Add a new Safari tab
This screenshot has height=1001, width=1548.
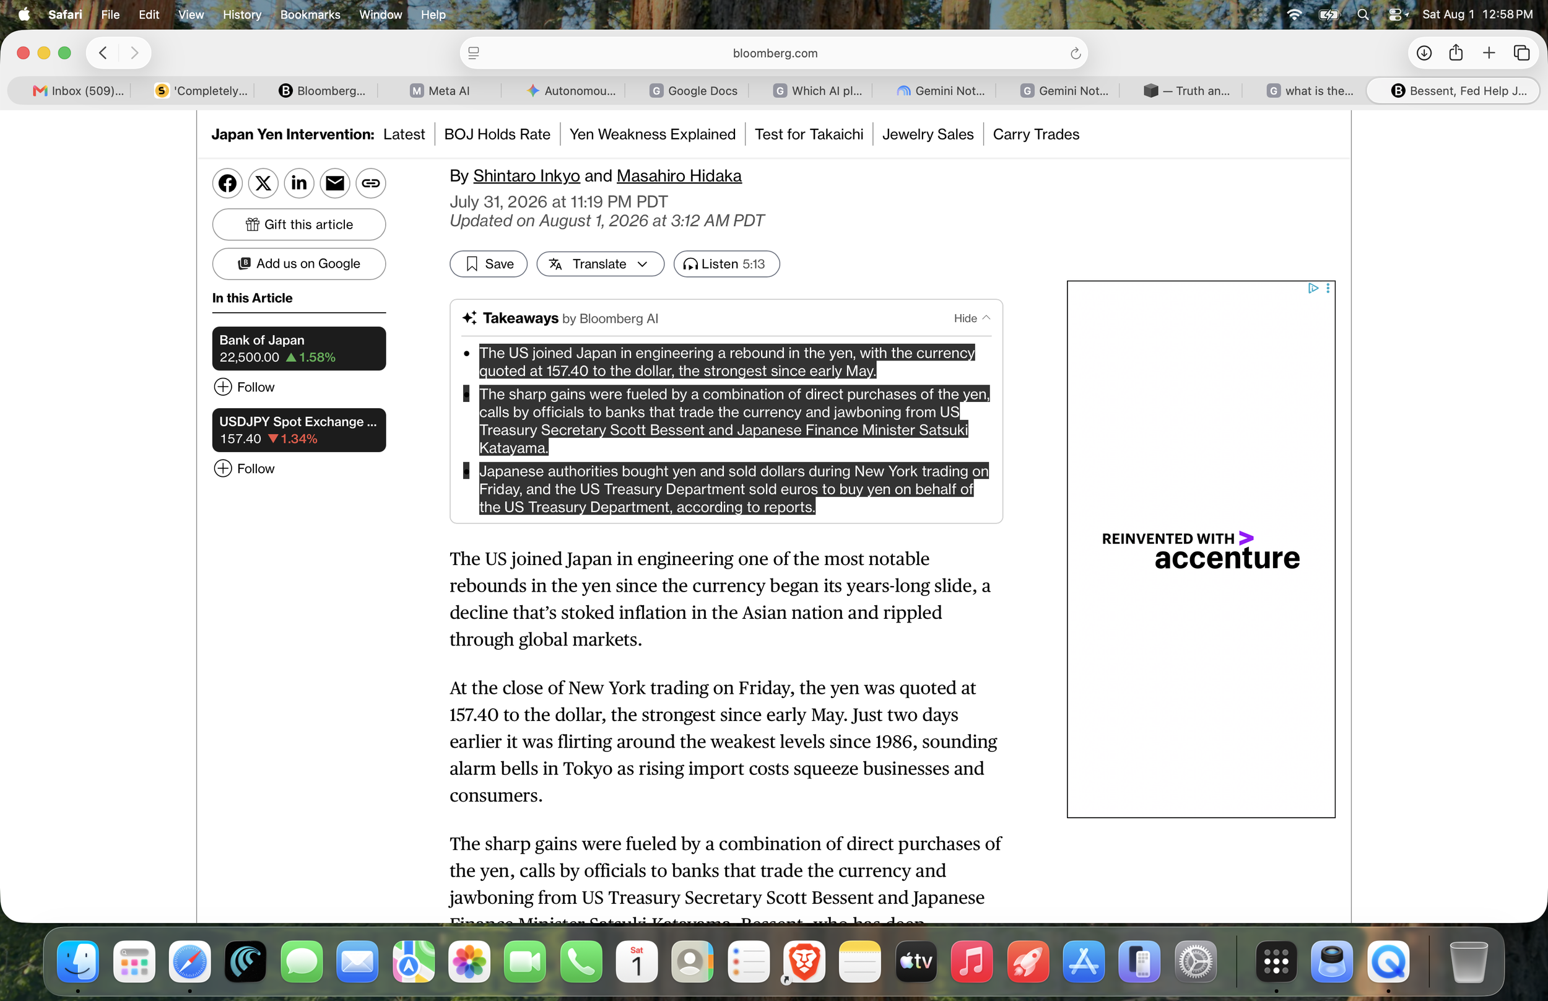1489,53
